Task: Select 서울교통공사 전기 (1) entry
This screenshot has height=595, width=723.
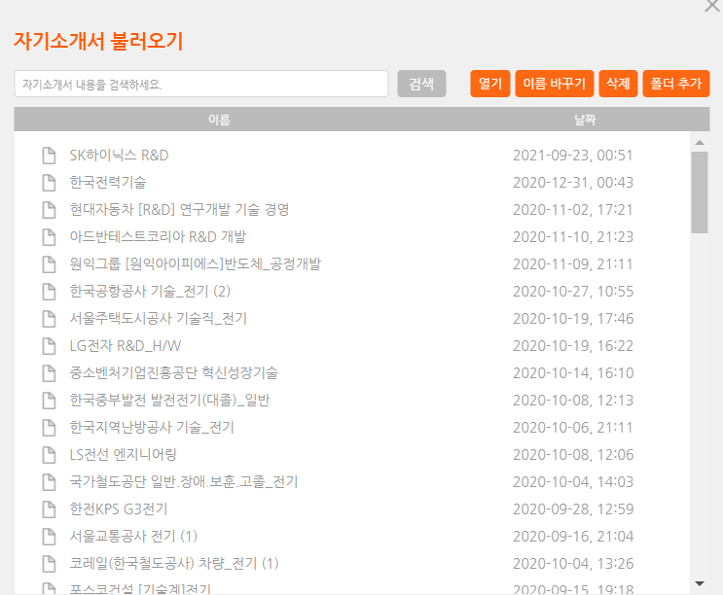Action: (x=133, y=536)
